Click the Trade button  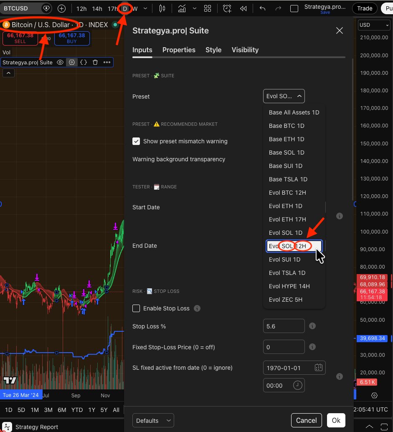(365, 8)
